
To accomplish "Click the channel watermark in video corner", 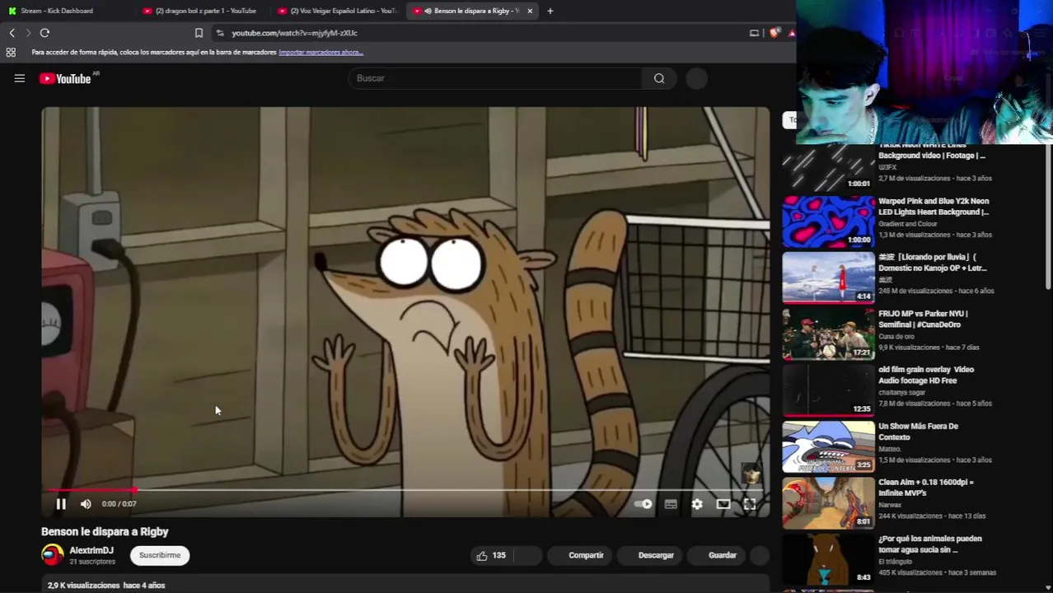I will coord(751,473).
